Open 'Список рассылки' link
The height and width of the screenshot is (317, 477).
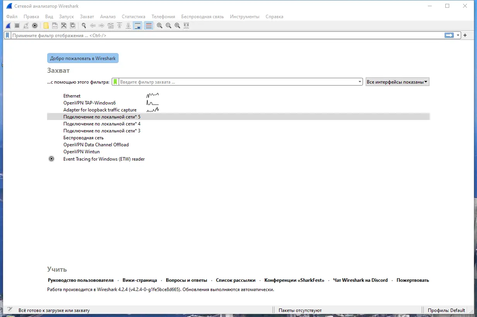pyautogui.click(x=236, y=280)
